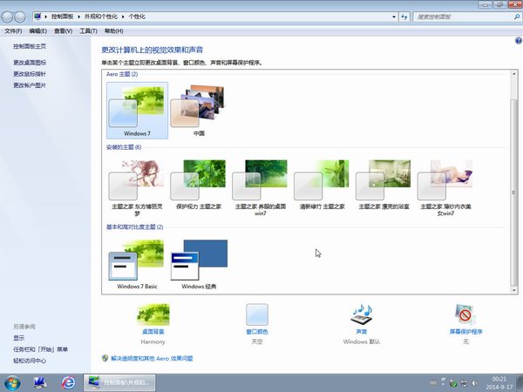Open the 文件(F) menu
Viewport: 523px width, 392px height.
click(x=13, y=31)
